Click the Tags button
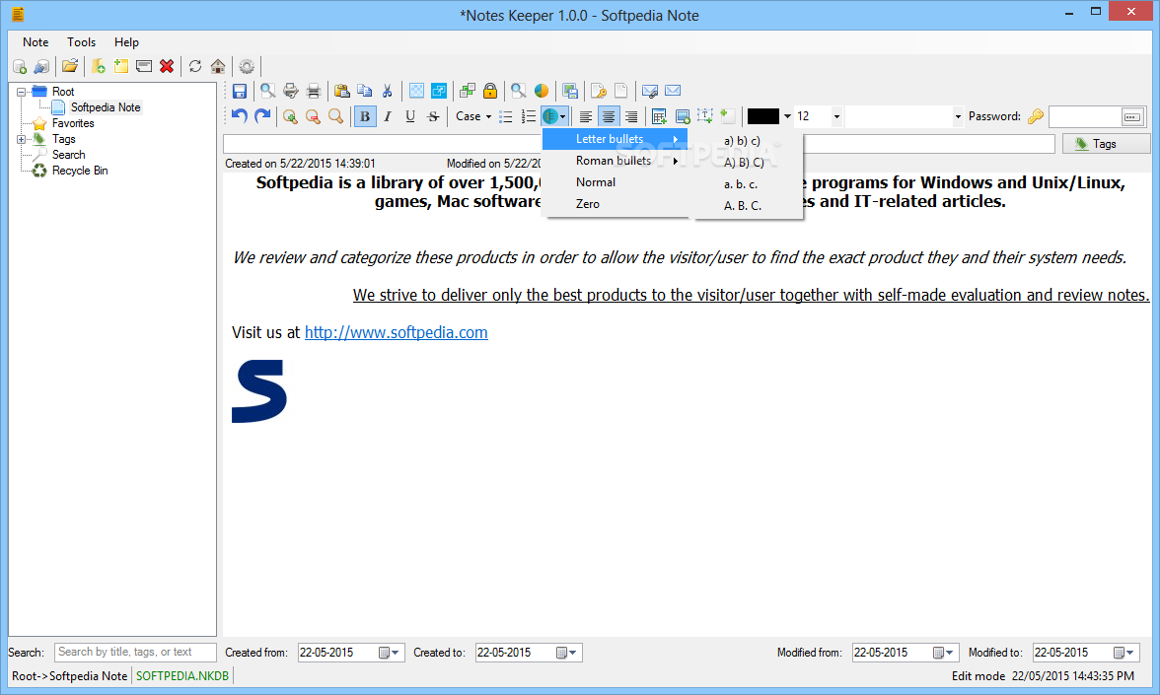The image size is (1160, 695). click(x=1106, y=144)
